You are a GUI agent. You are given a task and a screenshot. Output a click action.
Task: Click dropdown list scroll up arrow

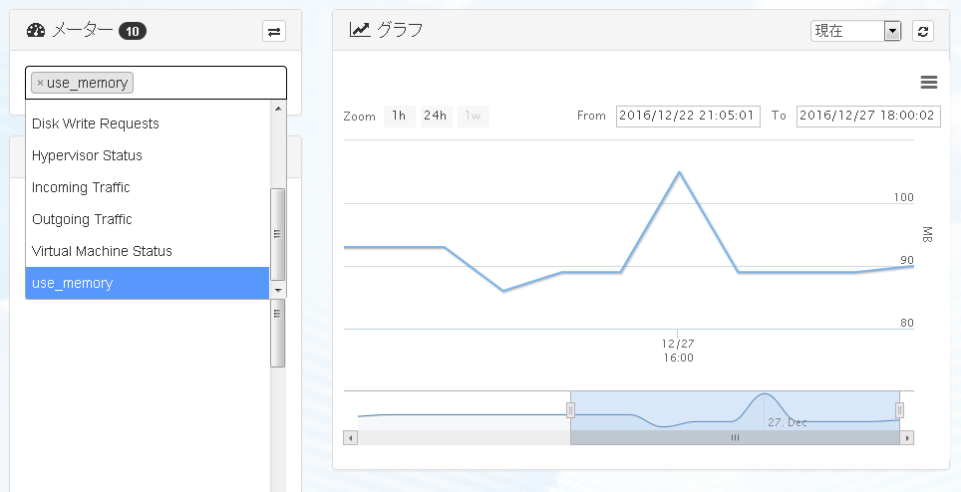click(278, 109)
